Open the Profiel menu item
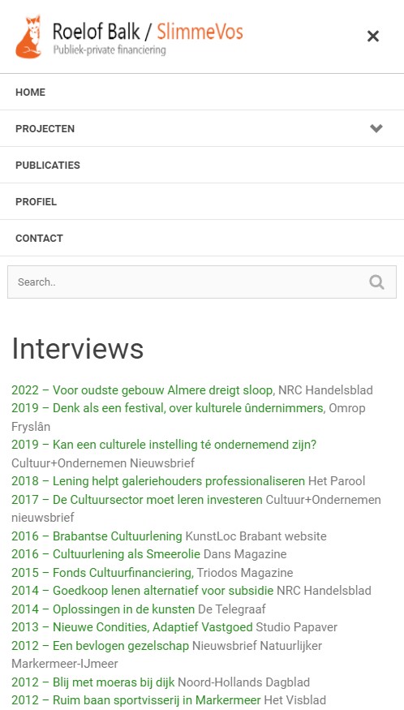Image resolution: width=404 pixels, height=710 pixels. (x=202, y=202)
